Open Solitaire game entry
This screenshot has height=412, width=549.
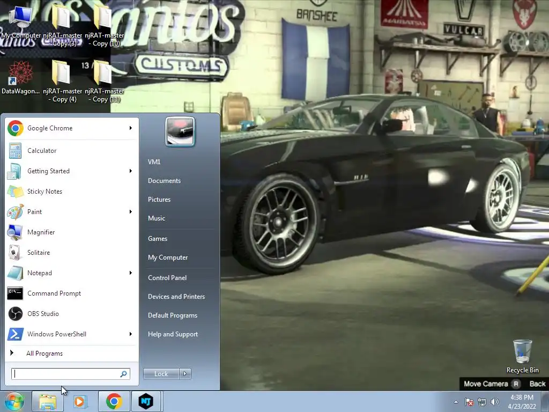(x=71, y=252)
